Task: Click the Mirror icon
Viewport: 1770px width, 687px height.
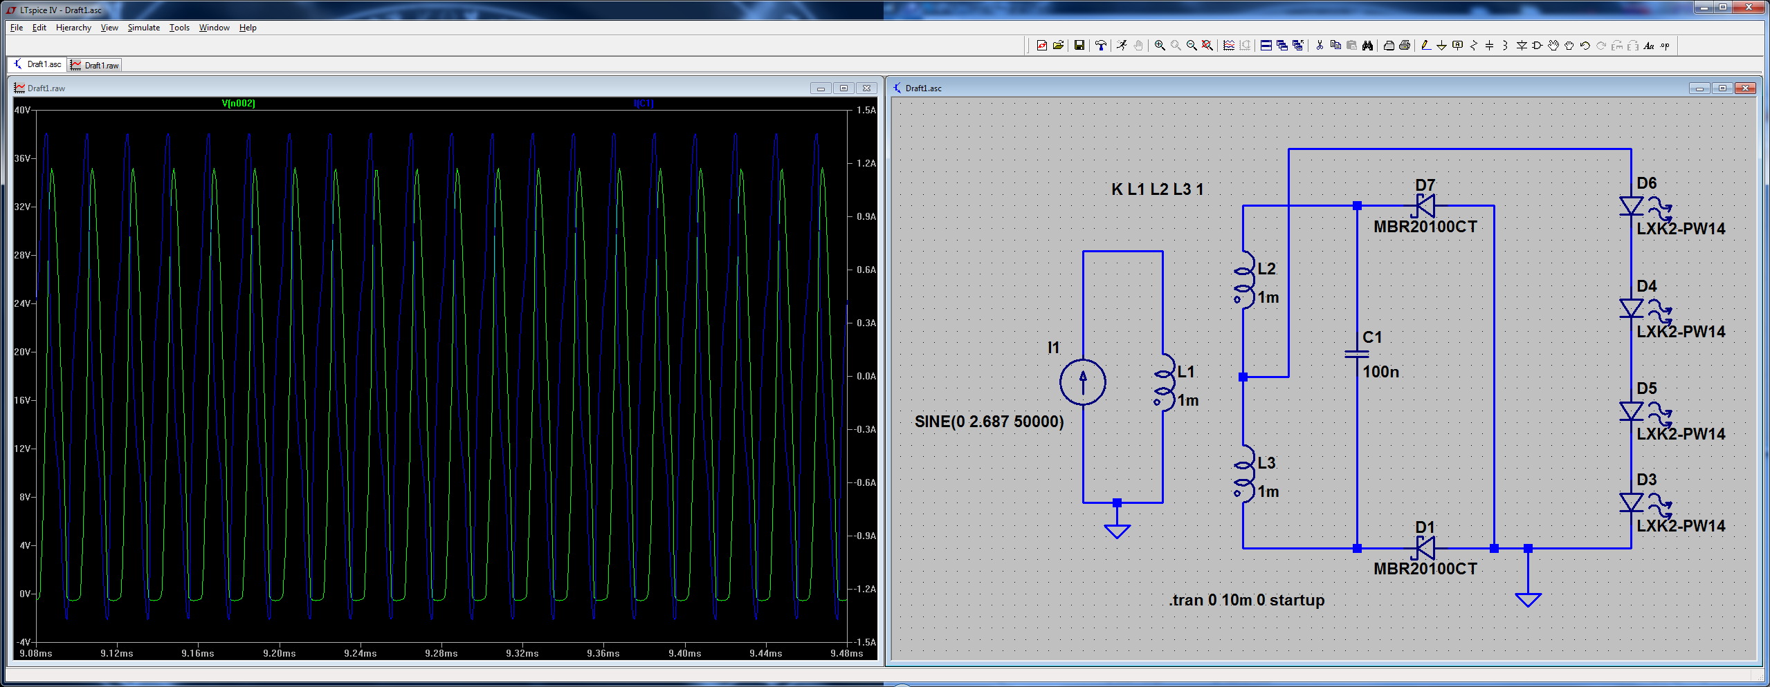Action: pos(1633,46)
